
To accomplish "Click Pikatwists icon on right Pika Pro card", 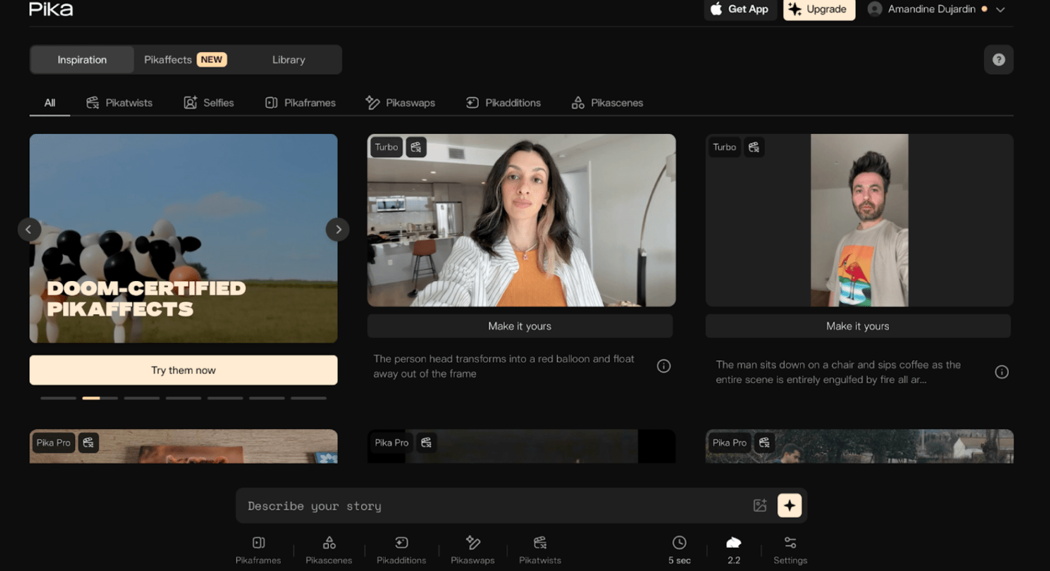I will pyautogui.click(x=764, y=443).
